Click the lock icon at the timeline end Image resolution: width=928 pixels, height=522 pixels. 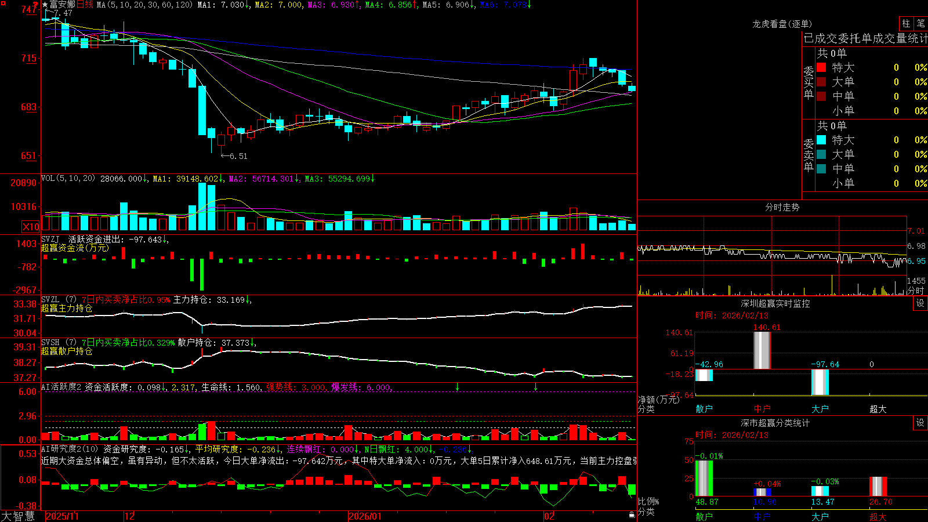pos(632,515)
